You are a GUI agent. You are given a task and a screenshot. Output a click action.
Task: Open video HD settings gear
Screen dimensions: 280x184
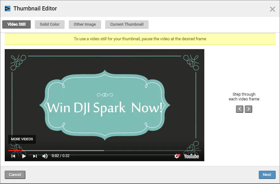point(177,156)
